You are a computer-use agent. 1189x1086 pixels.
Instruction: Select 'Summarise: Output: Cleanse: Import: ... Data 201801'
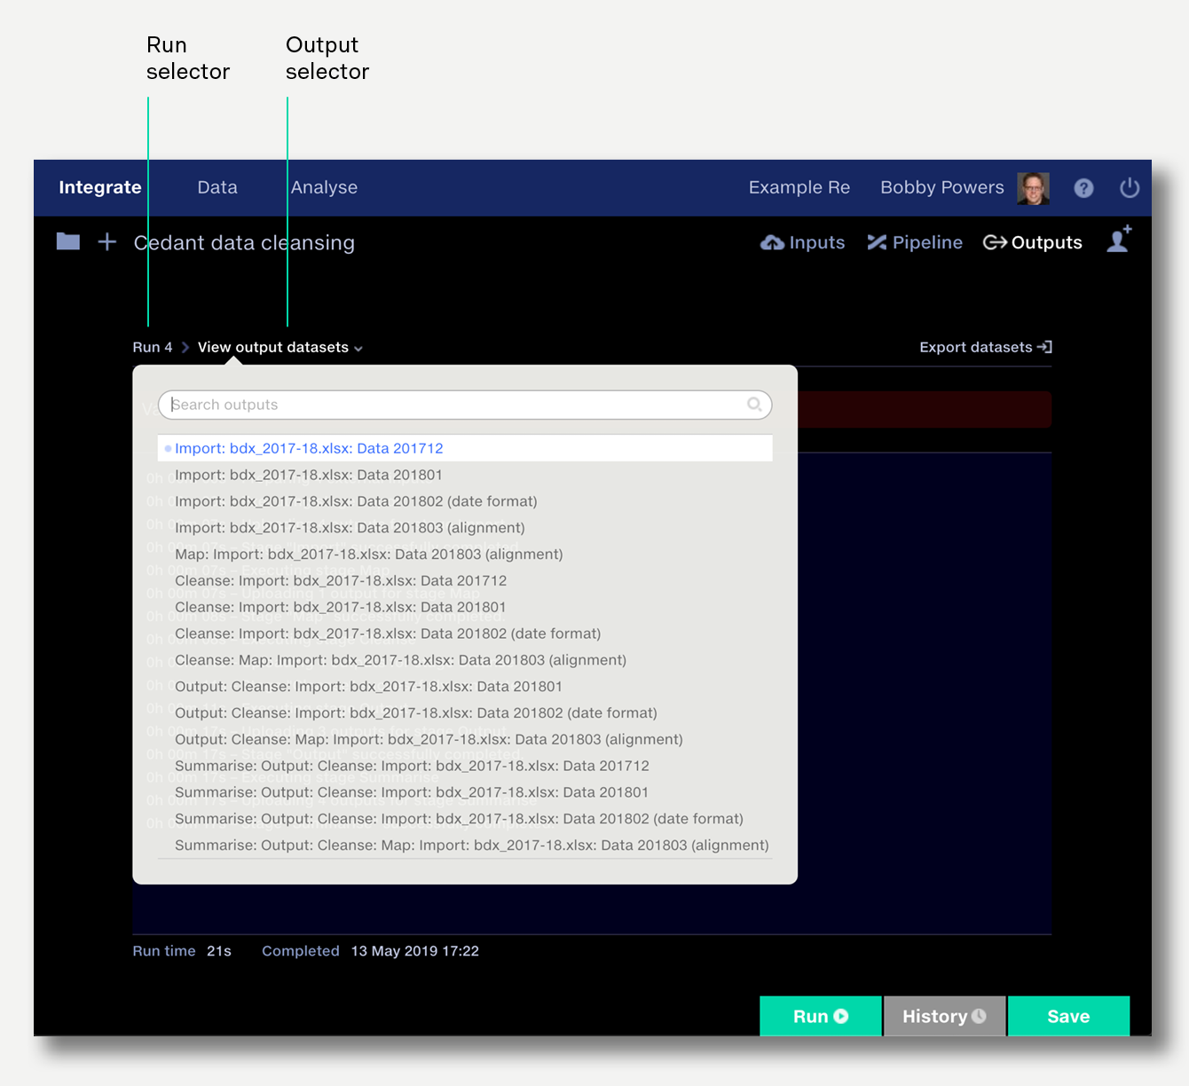pyautogui.click(x=465, y=792)
